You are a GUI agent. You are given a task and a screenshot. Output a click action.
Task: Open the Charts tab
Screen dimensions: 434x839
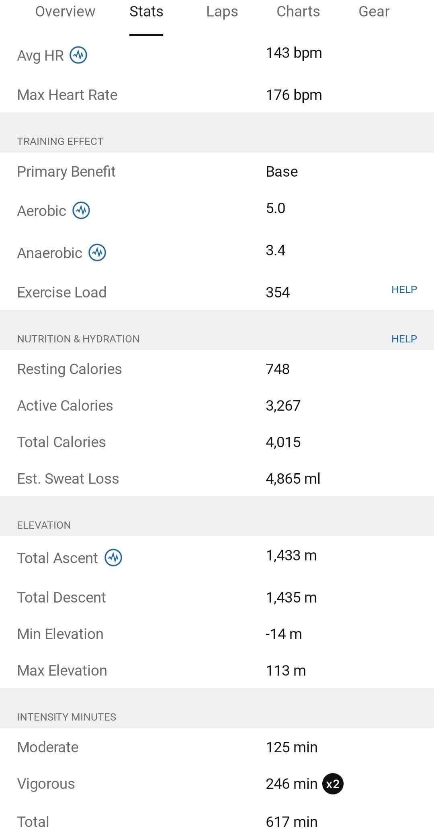[x=298, y=12]
